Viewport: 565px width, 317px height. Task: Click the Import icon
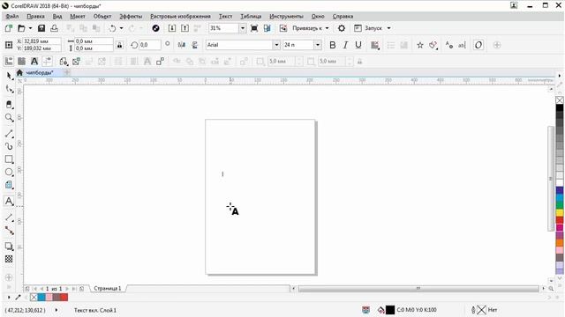172,28
